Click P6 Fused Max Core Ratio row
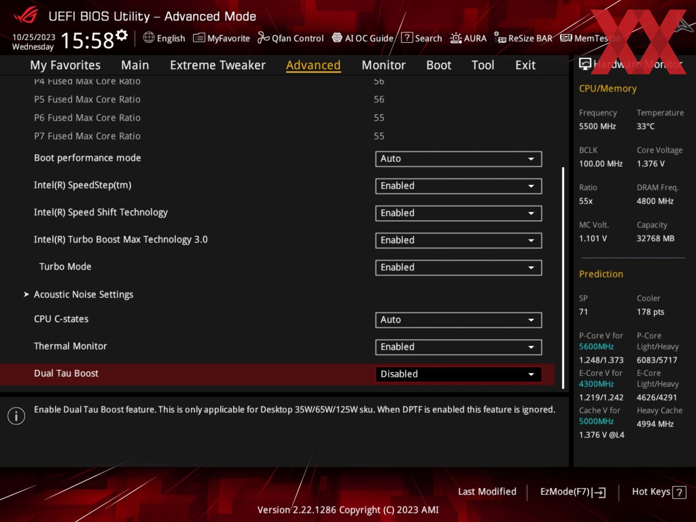 pyautogui.click(x=209, y=118)
